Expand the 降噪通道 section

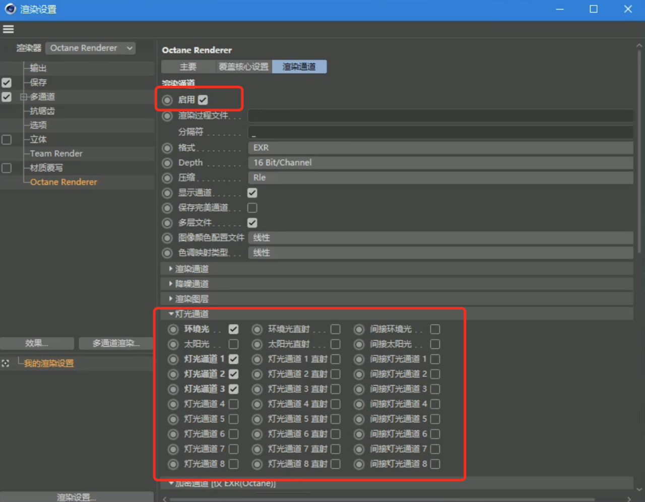191,284
